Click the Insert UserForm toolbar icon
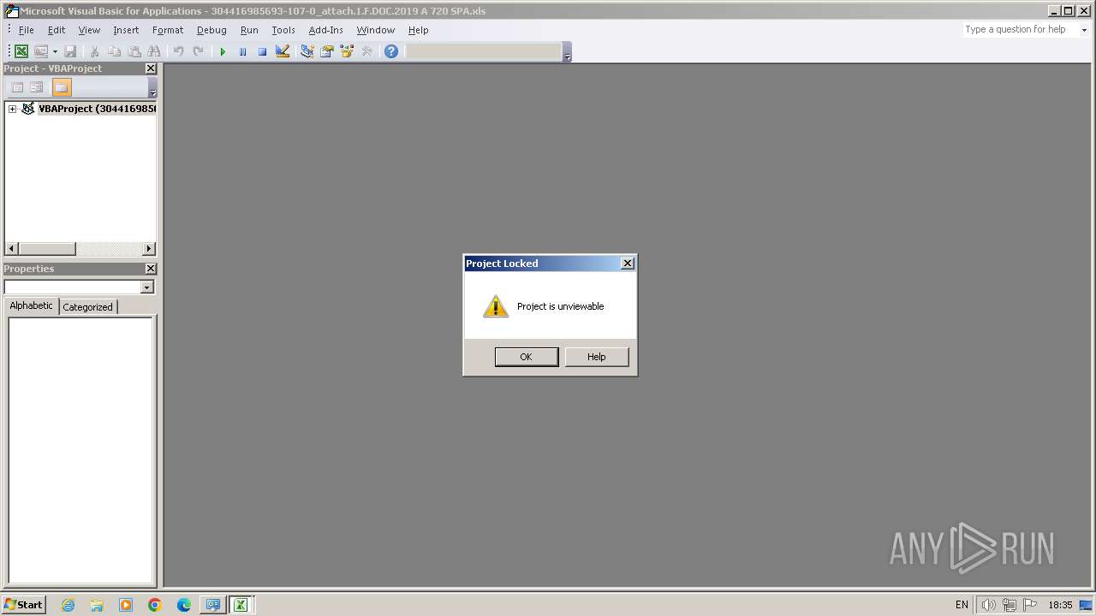This screenshot has width=1096, height=616. (x=40, y=51)
